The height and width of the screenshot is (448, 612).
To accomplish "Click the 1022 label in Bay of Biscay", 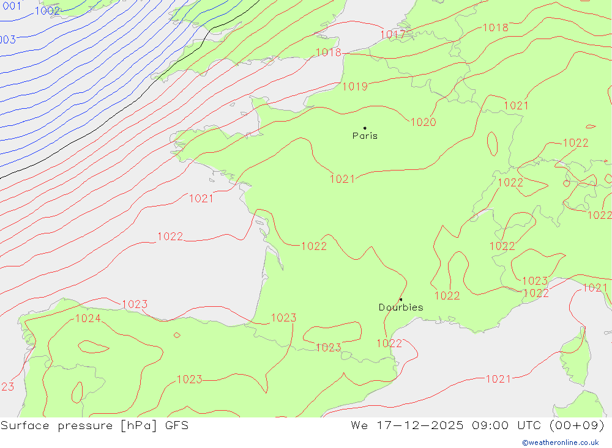I will coord(170,237).
